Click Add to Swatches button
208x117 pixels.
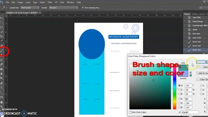(x=202, y=73)
